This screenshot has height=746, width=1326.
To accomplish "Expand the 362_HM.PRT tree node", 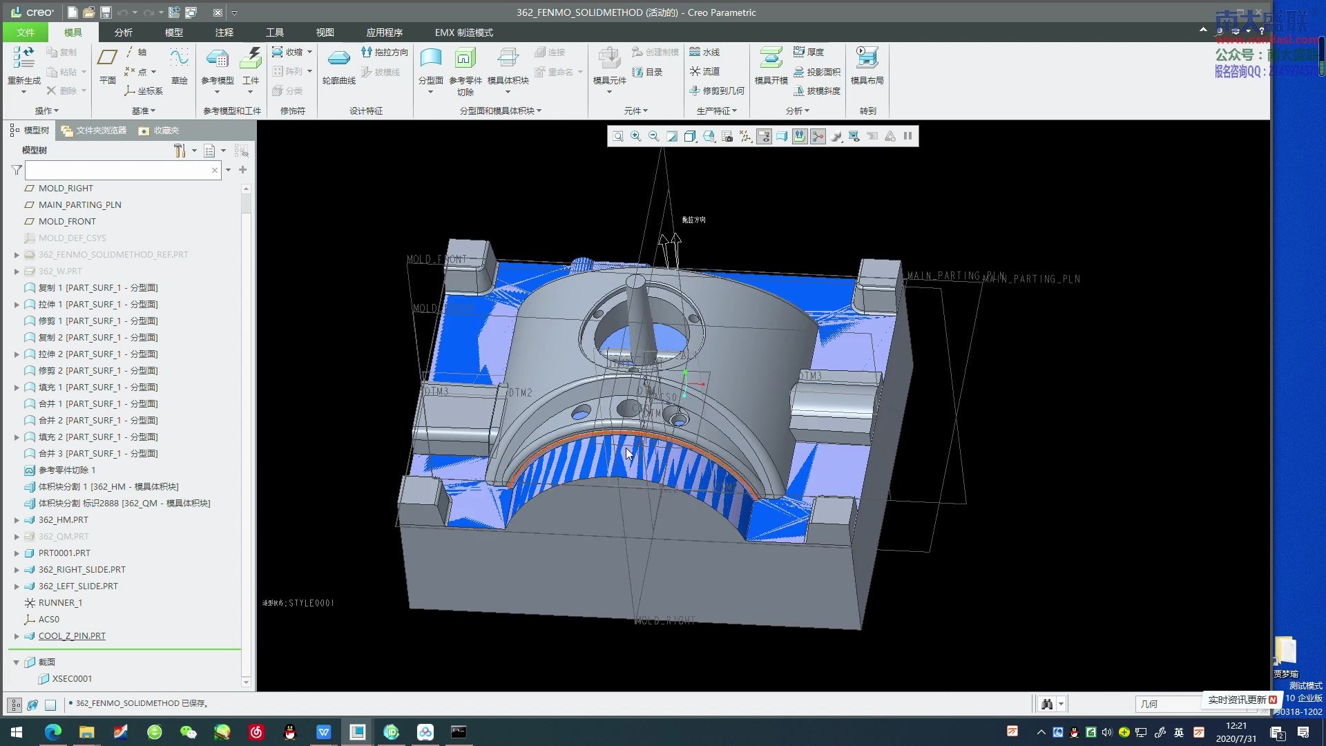I will [x=17, y=520].
